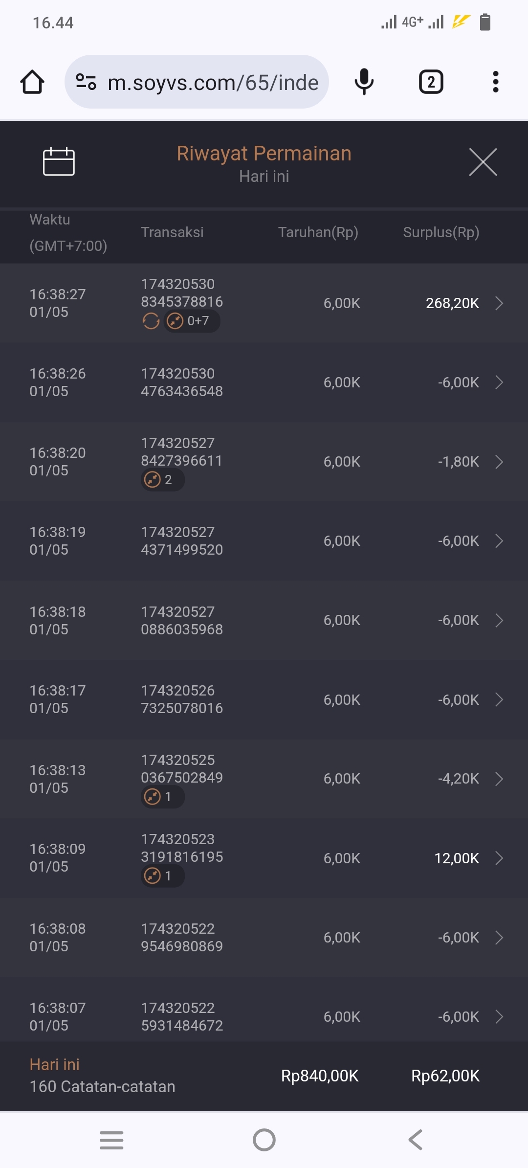Expand details for the -4,20K transaction
This screenshot has width=528, height=1168.
(499, 779)
